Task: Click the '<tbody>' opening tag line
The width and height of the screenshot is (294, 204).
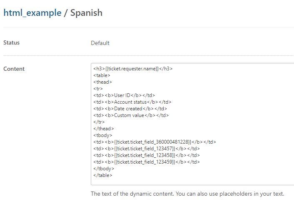Action: [103, 135]
